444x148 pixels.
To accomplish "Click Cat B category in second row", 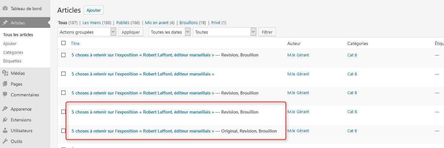I will coord(352,74).
